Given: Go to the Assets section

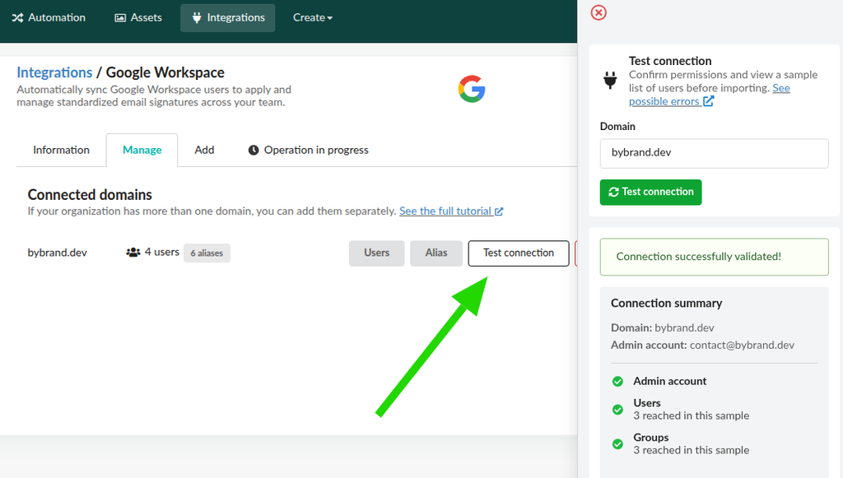Looking at the screenshot, I should click(138, 18).
